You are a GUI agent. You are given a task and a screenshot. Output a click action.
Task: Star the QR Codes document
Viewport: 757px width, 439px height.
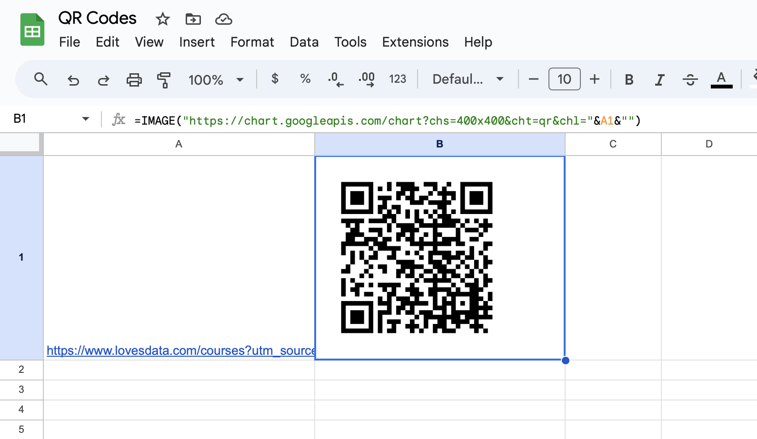[163, 19]
